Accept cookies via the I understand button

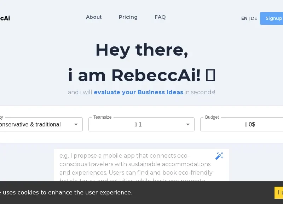click(280, 192)
